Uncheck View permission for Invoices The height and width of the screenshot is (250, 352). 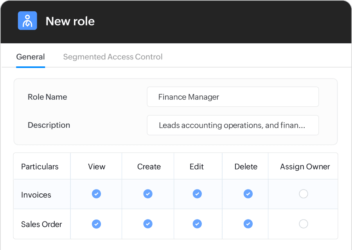click(x=96, y=194)
